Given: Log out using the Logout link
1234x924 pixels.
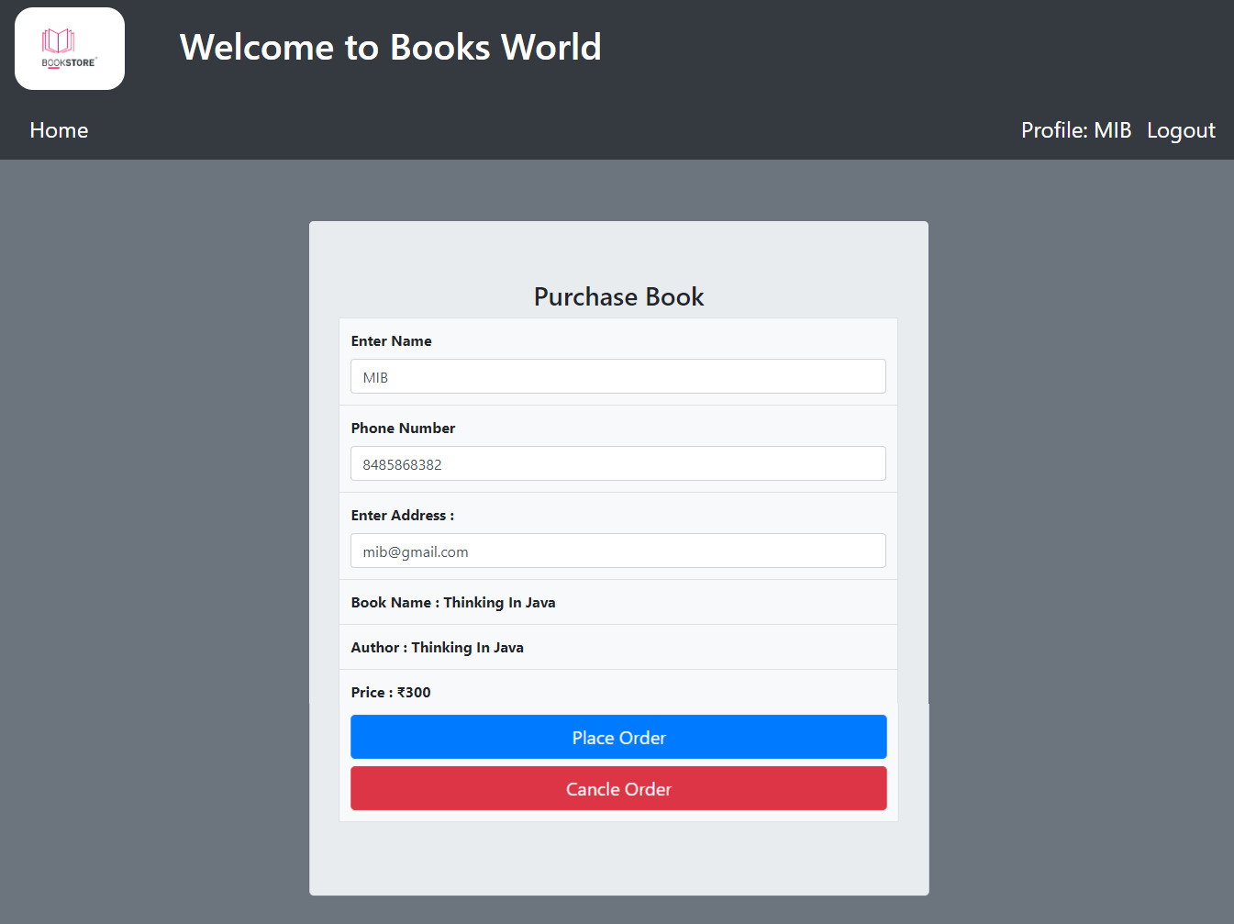Looking at the screenshot, I should point(1181,129).
